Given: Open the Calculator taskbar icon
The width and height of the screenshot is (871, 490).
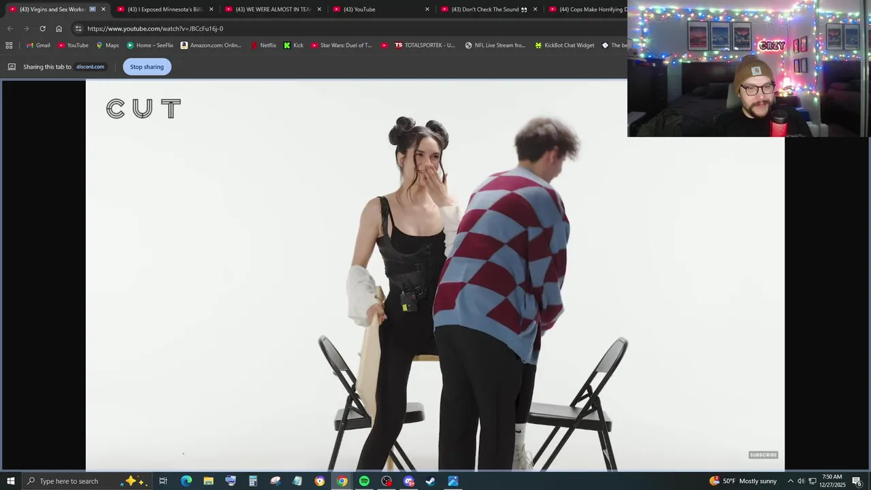Looking at the screenshot, I should click(x=252, y=481).
